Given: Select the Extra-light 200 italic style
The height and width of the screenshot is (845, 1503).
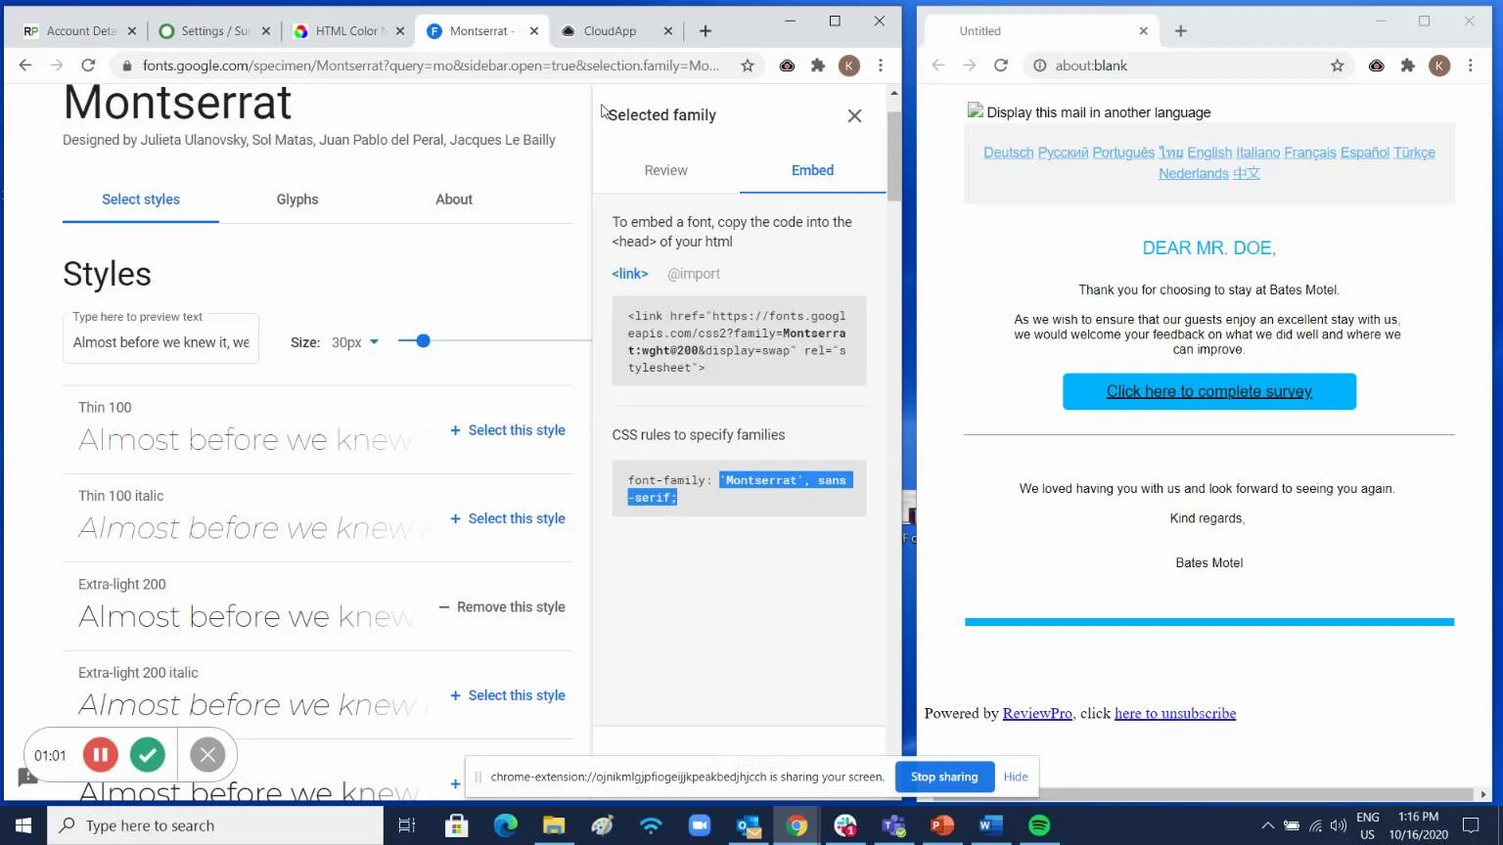Looking at the screenshot, I should (x=508, y=695).
